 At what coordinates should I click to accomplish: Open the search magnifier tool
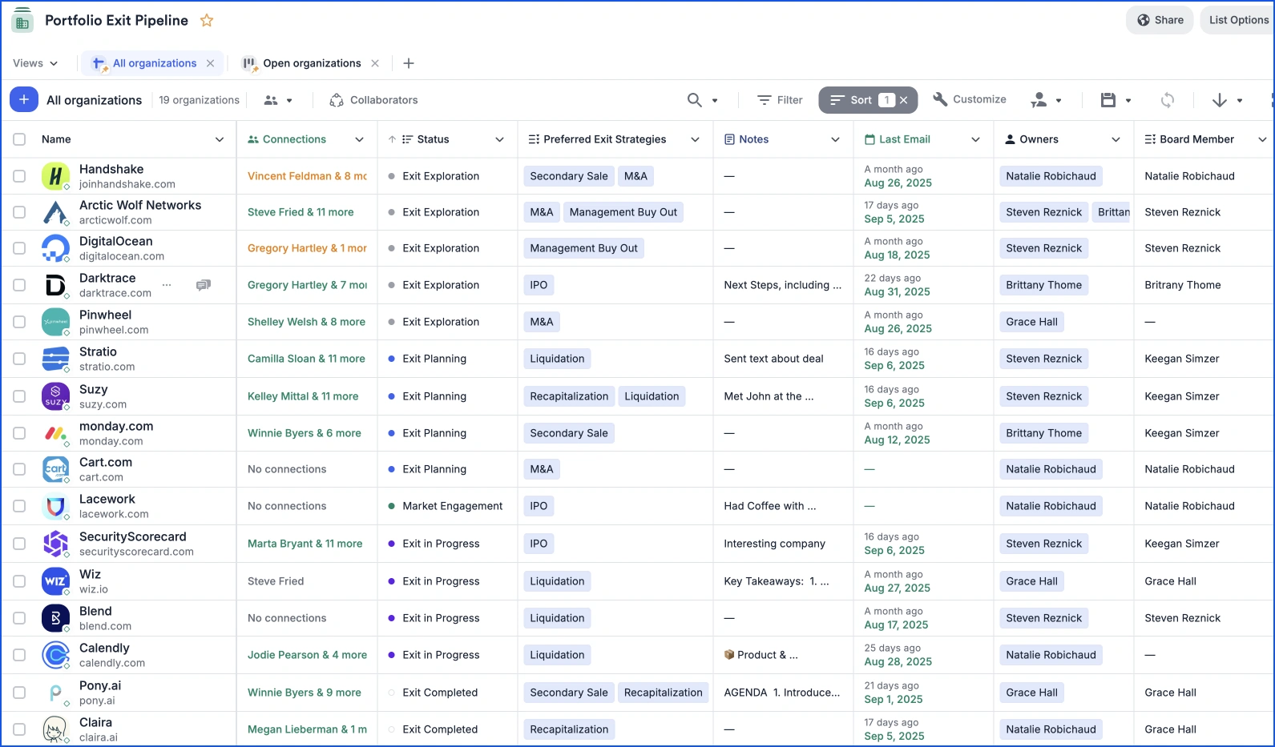[x=695, y=100]
